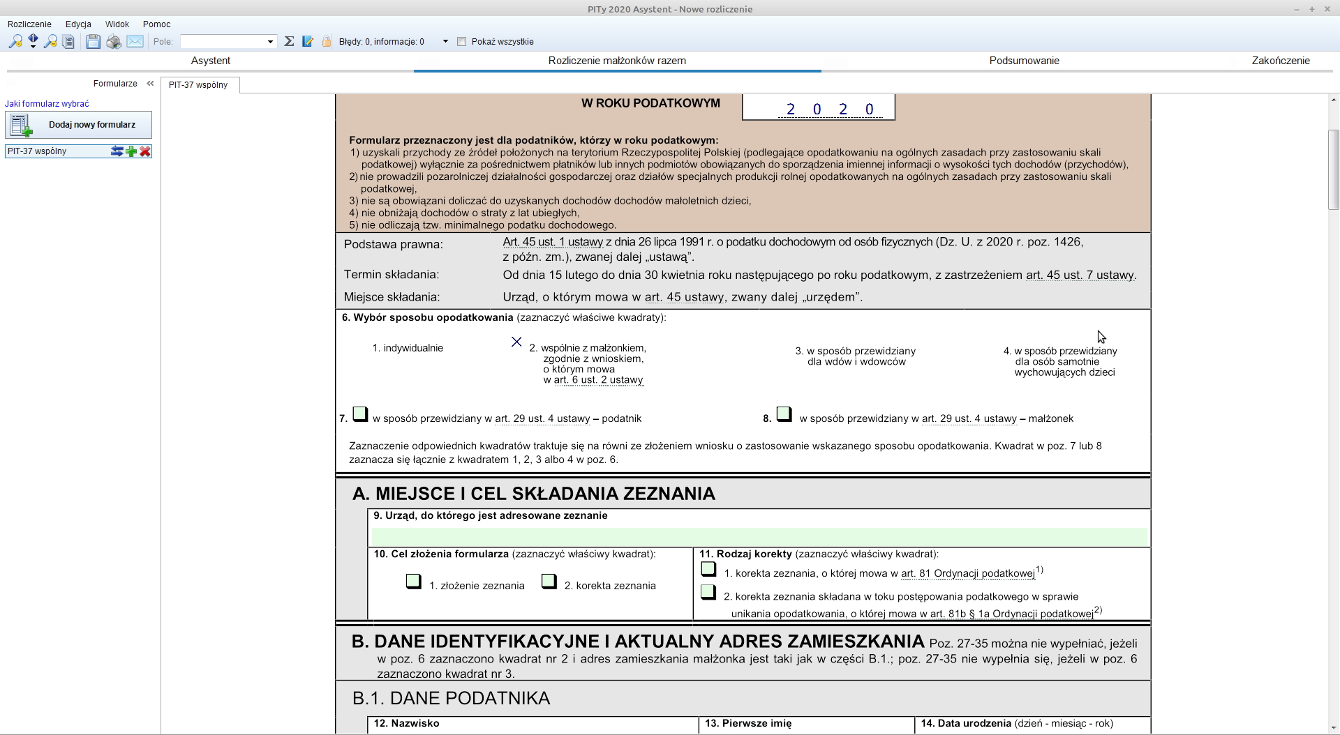Expand the errors and information dropdown arrow
This screenshot has width=1340, height=735.
(445, 42)
